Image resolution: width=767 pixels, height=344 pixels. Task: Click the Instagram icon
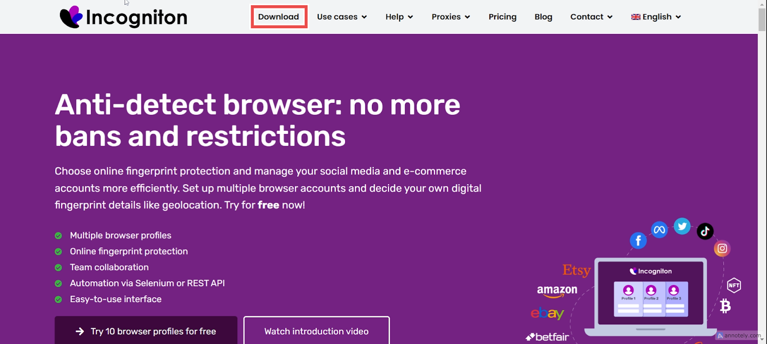click(x=722, y=248)
